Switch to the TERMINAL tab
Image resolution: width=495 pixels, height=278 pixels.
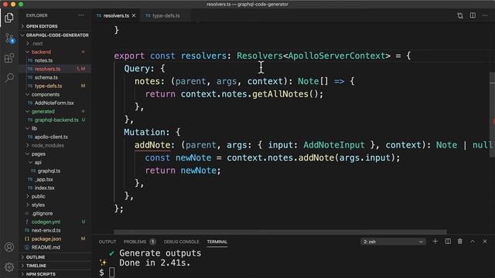pyautogui.click(x=217, y=242)
